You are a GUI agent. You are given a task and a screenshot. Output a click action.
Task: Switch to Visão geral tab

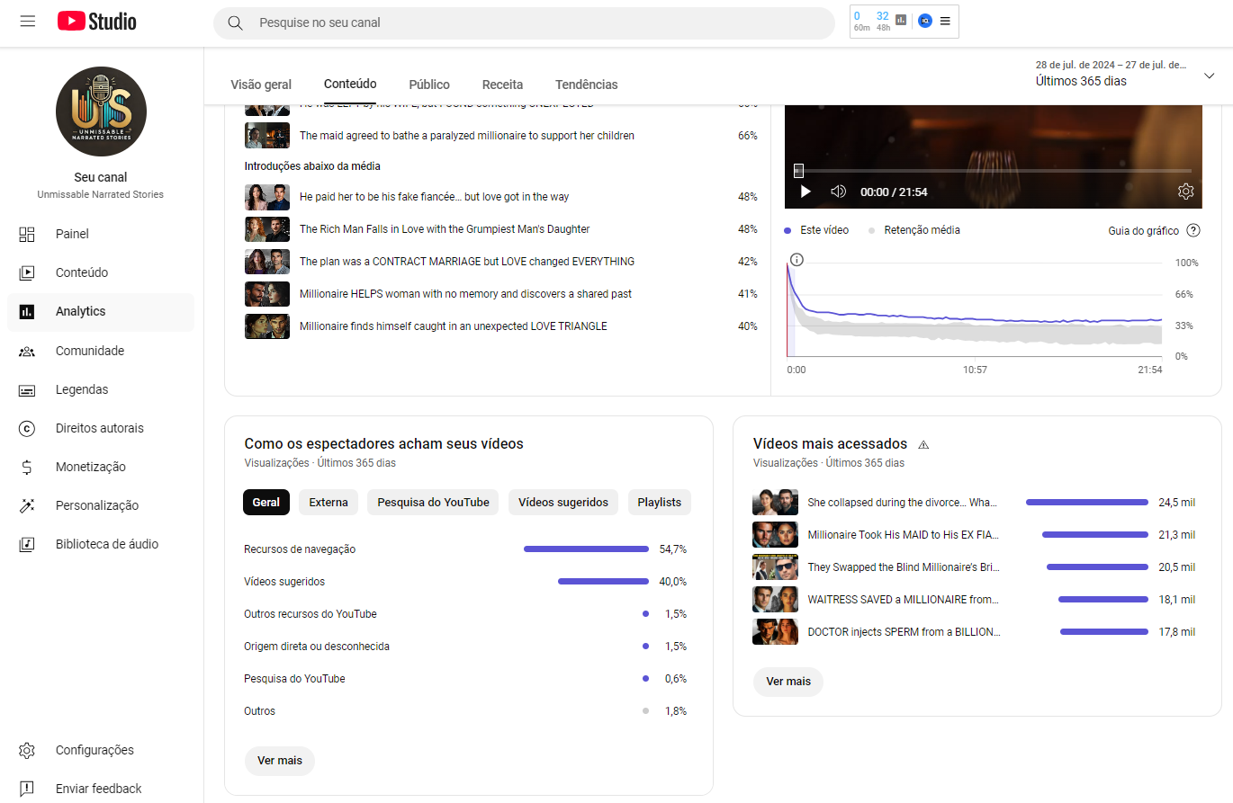261,85
